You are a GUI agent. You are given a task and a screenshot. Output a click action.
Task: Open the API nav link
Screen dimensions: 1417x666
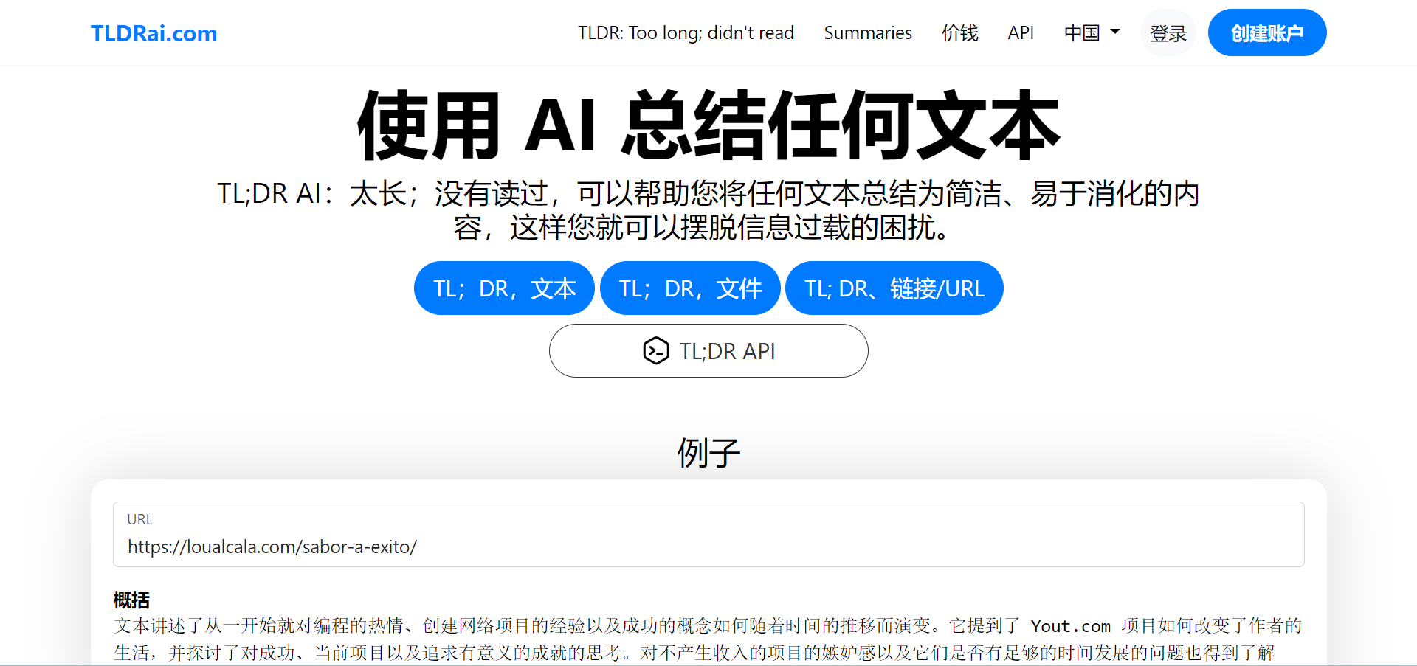pos(1021,33)
